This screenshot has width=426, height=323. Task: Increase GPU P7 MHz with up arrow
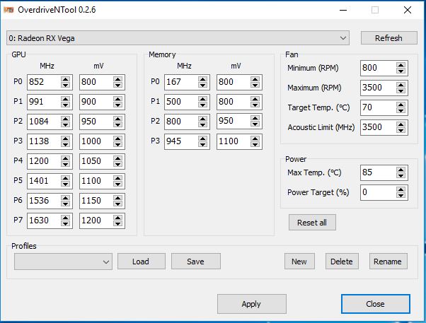coord(66,218)
